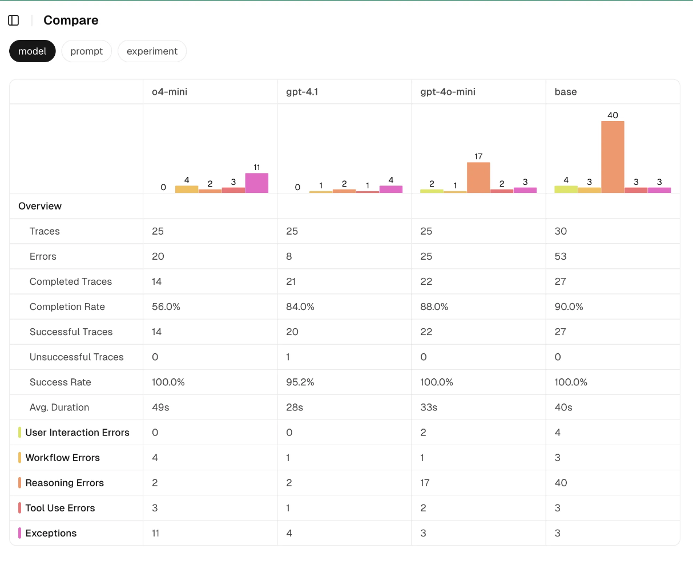The height and width of the screenshot is (577, 693).
Task: Click the o4-mini chart bar labeled 11
Action: (257, 183)
